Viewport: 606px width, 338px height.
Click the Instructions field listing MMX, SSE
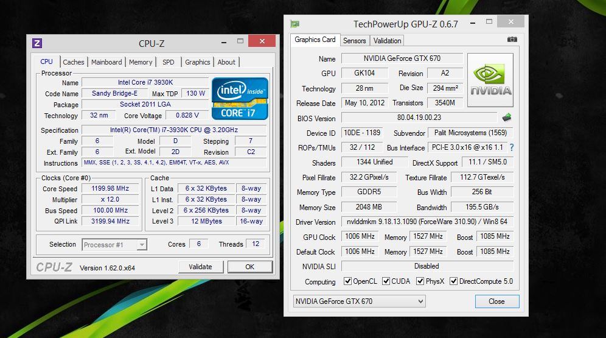coord(174,163)
